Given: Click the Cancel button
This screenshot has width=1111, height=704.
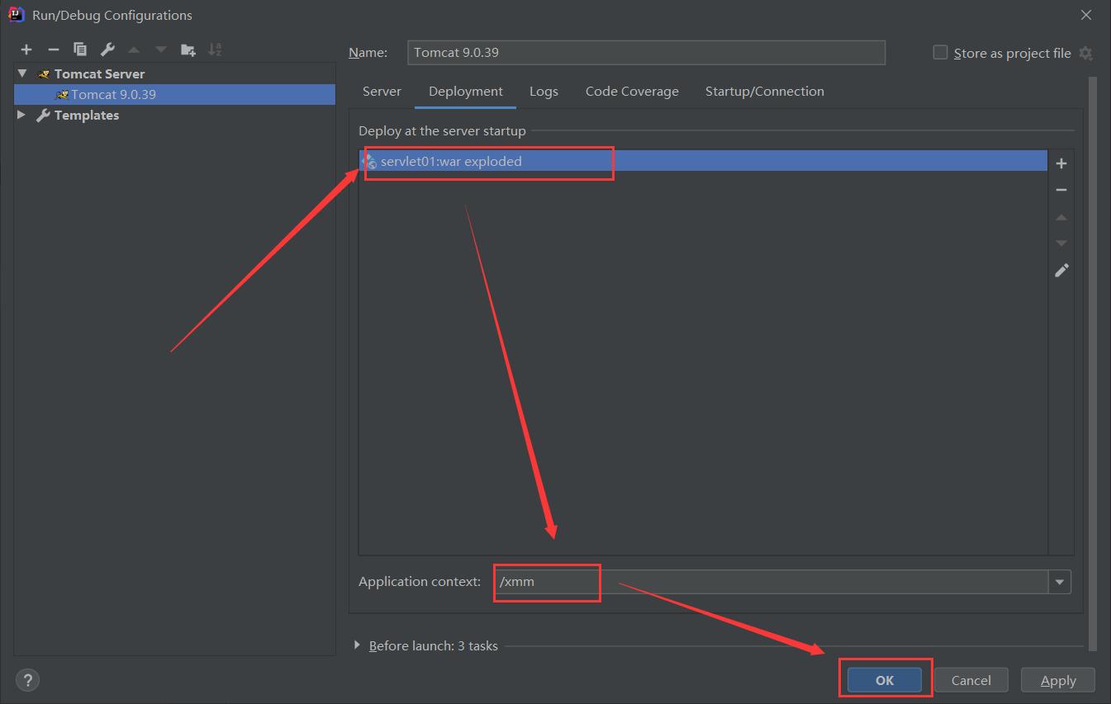Looking at the screenshot, I should click(x=971, y=680).
